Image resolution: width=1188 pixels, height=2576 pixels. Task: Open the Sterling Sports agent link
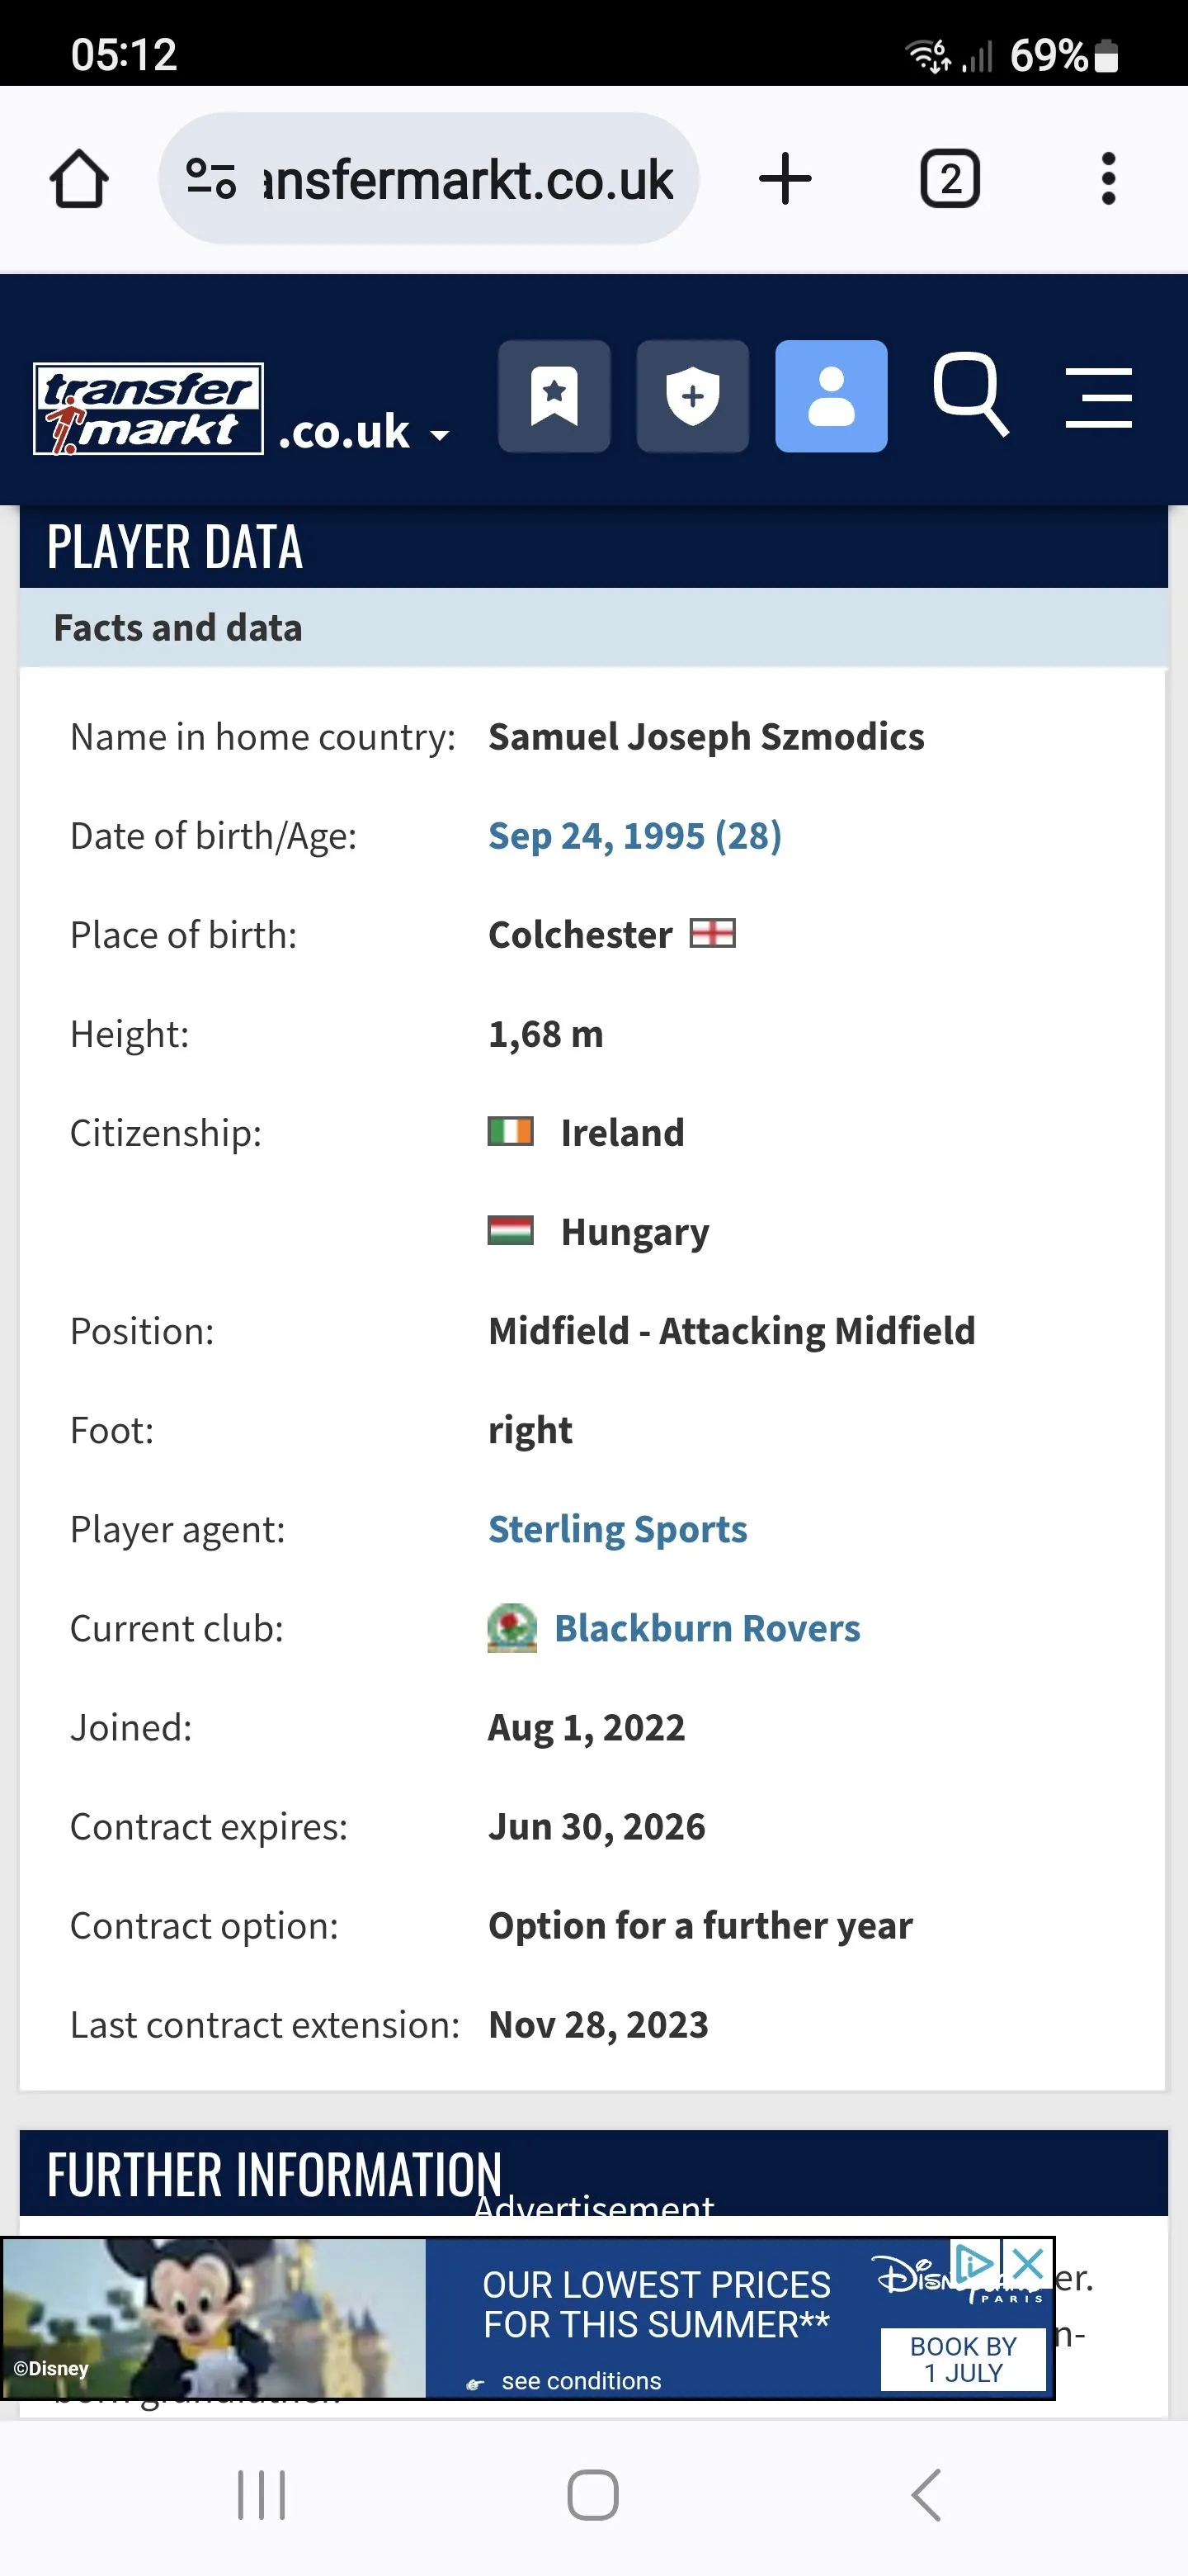(617, 1530)
